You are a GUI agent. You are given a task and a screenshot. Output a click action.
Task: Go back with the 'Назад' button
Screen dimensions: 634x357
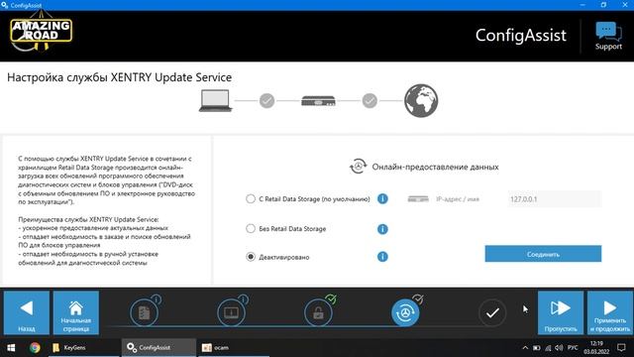coord(27,312)
